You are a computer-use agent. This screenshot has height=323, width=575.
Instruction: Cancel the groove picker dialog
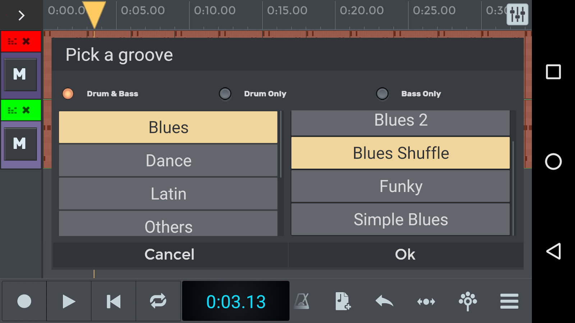[169, 254]
